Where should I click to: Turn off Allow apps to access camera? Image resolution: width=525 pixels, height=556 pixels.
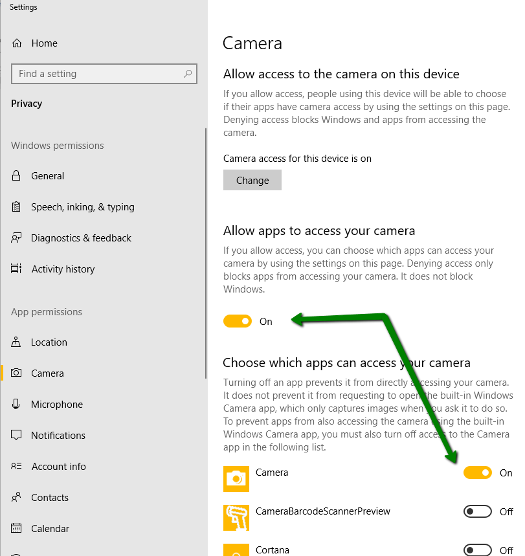(x=238, y=321)
